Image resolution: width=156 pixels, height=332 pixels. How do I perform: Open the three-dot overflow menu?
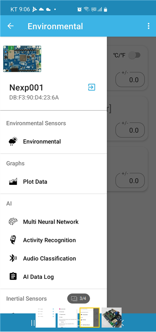(149, 26)
